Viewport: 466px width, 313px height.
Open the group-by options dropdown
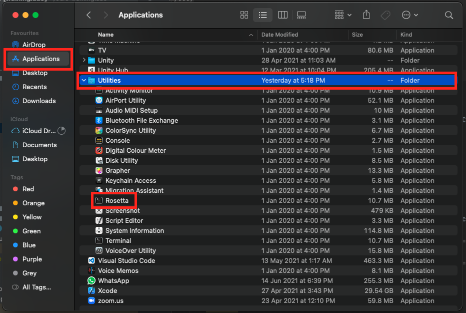(x=343, y=15)
